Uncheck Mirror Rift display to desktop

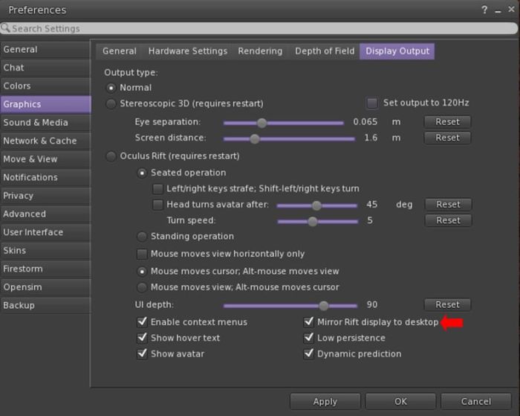[309, 321]
